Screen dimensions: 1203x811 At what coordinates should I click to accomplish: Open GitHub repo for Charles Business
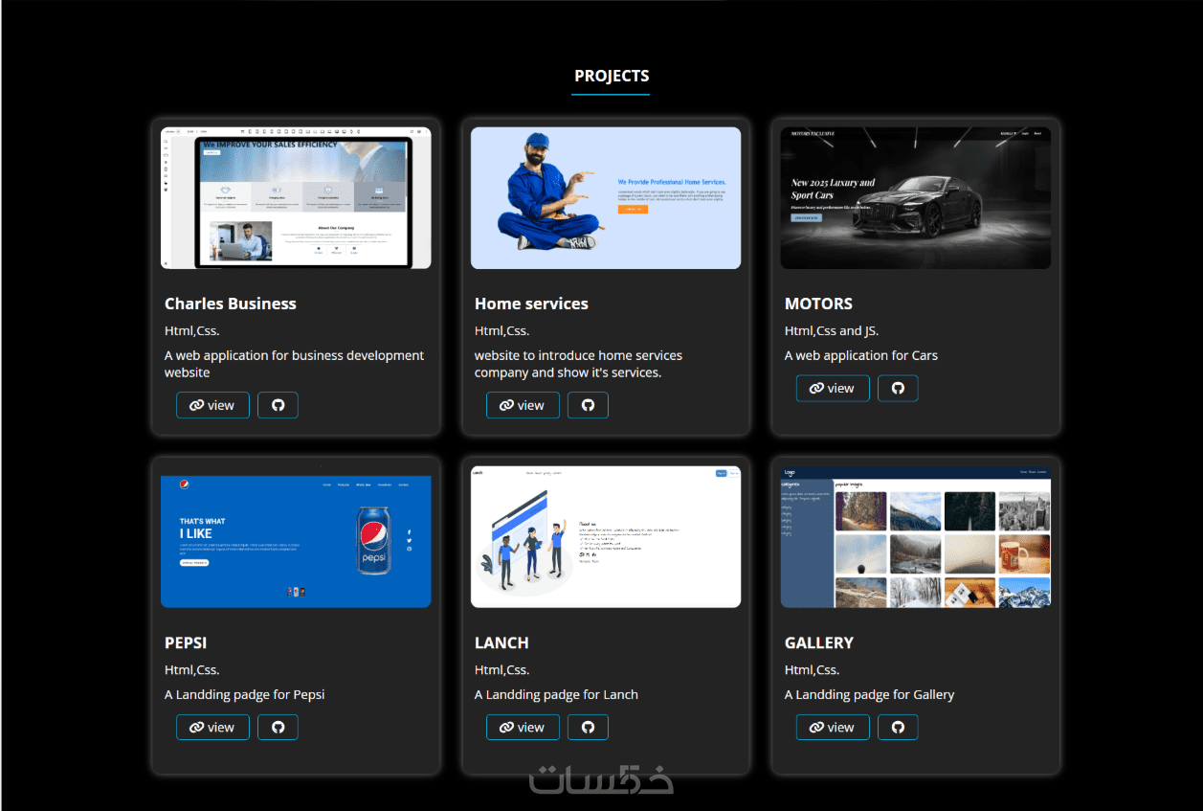click(278, 405)
